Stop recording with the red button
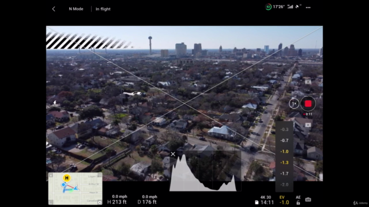369x207 pixels. tap(308, 103)
